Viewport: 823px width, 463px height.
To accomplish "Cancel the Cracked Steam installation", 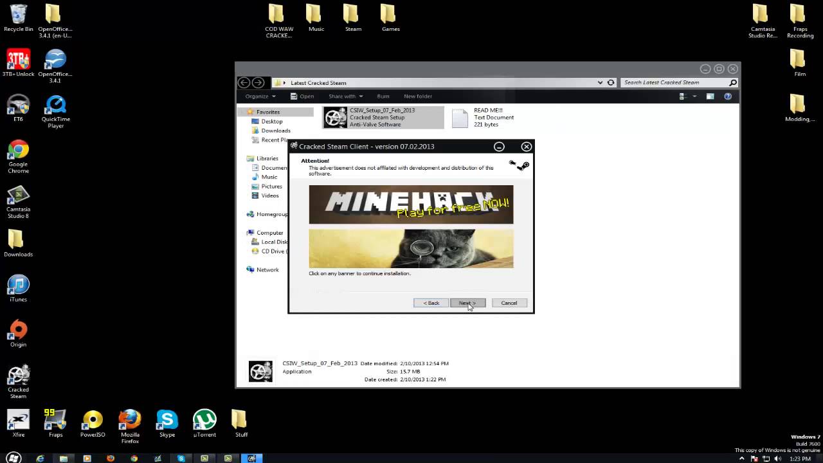I will pyautogui.click(x=509, y=303).
